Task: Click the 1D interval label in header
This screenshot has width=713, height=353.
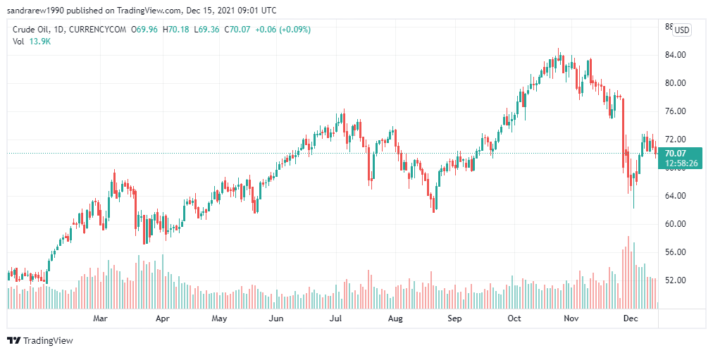Action: pyautogui.click(x=58, y=30)
